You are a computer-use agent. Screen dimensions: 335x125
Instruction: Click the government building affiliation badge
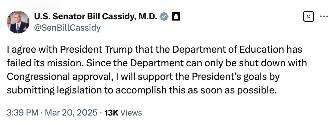click(176, 16)
